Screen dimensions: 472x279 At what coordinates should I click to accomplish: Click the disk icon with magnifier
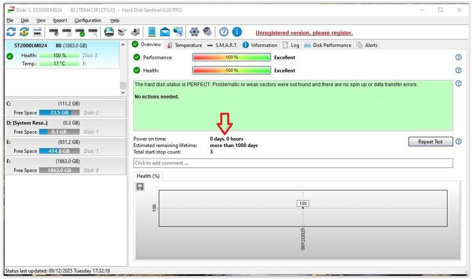[93, 32]
